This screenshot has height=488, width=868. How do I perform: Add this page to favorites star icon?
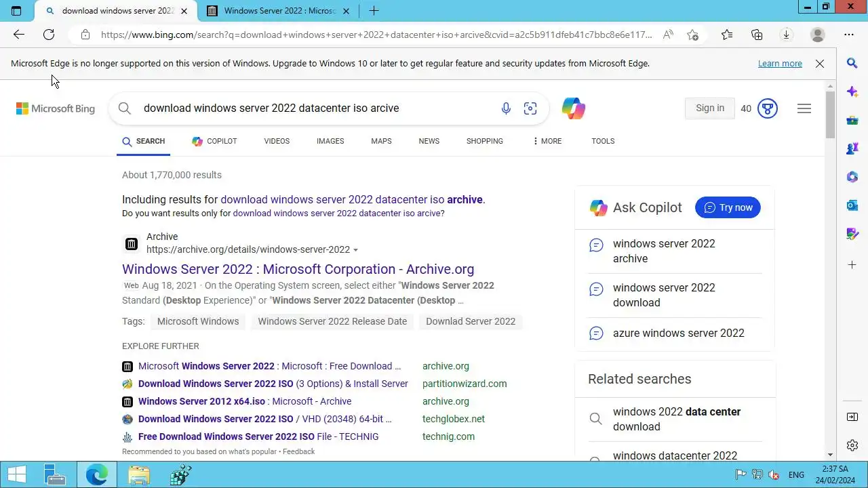[x=692, y=35]
